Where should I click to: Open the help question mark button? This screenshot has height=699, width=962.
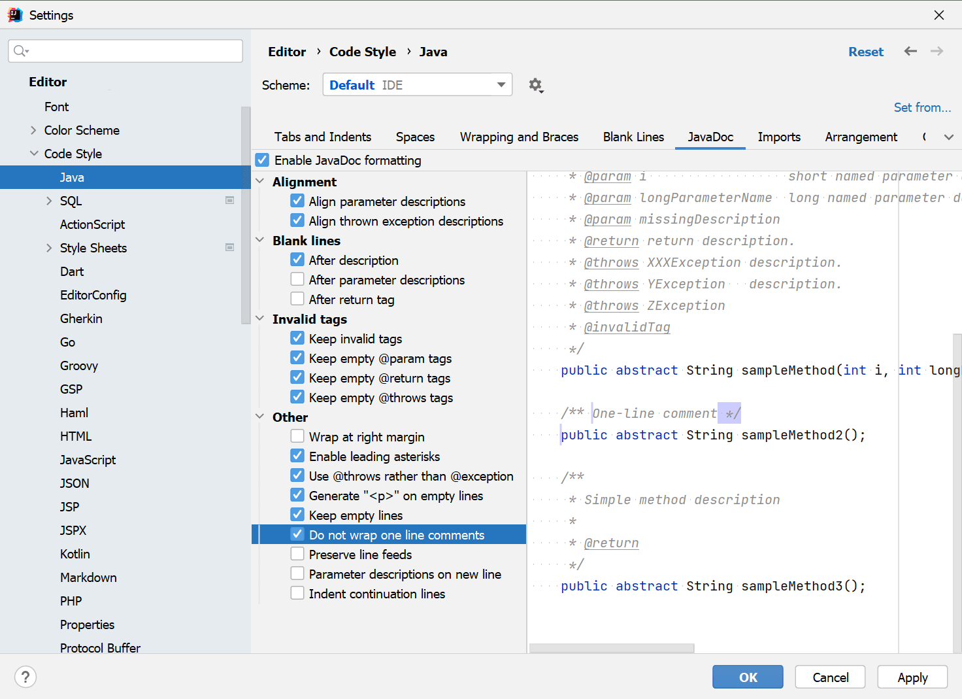pyautogui.click(x=25, y=677)
